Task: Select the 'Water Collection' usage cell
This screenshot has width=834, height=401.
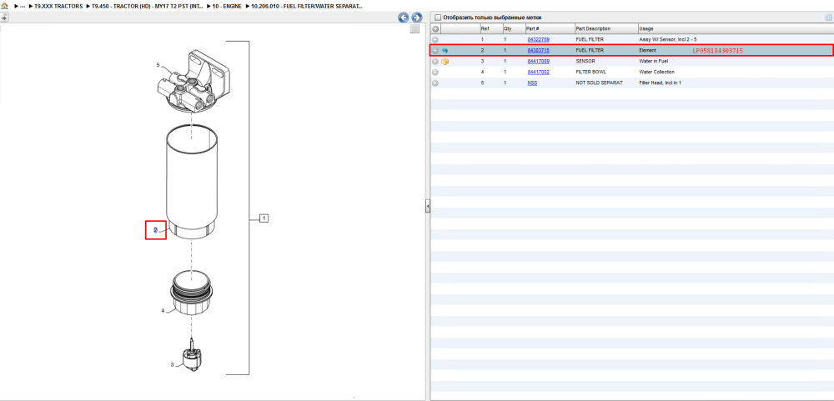Action: pyautogui.click(x=656, y=73)
